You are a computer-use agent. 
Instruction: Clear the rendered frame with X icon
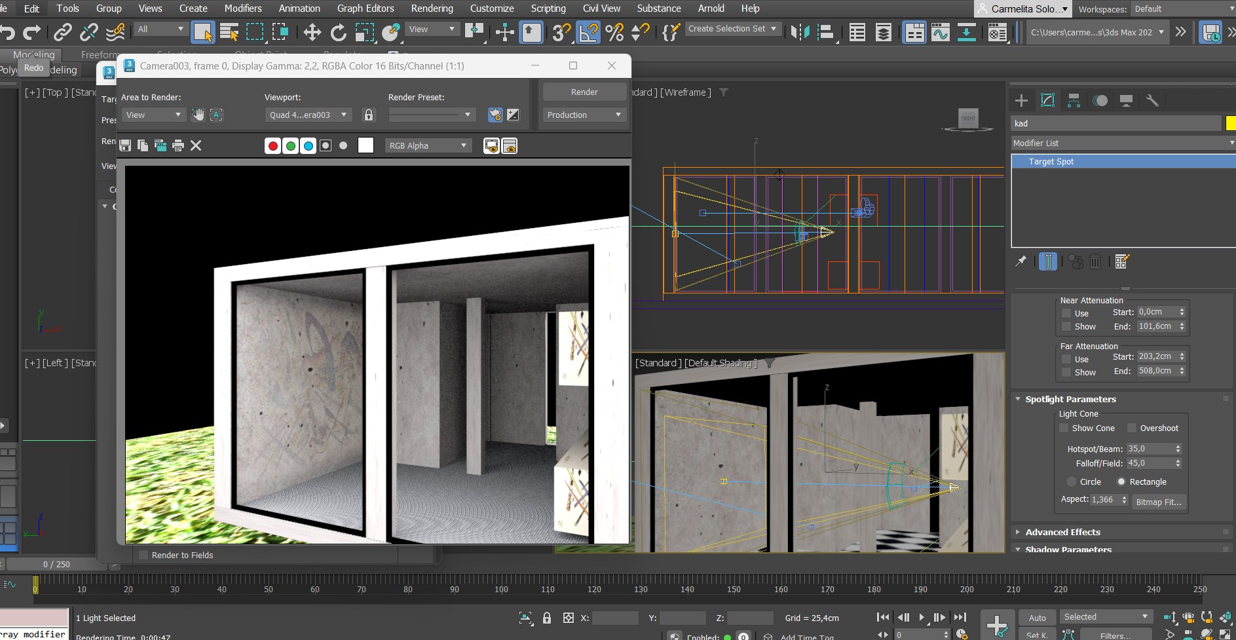tap(196, 145)
